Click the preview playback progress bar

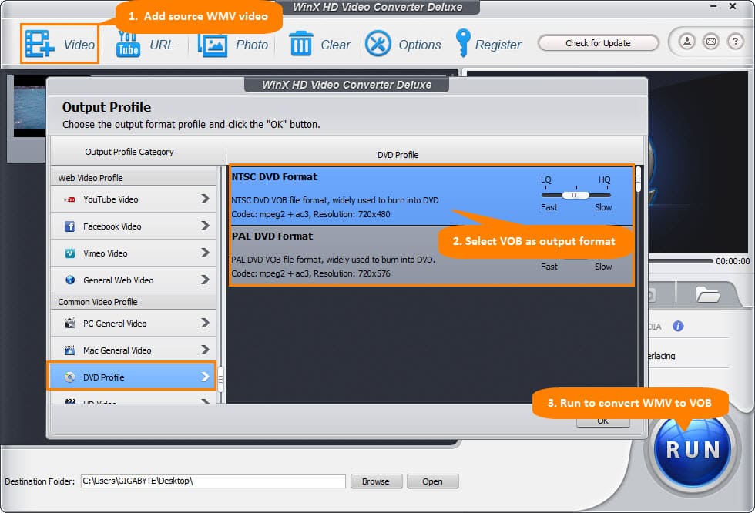679,261
